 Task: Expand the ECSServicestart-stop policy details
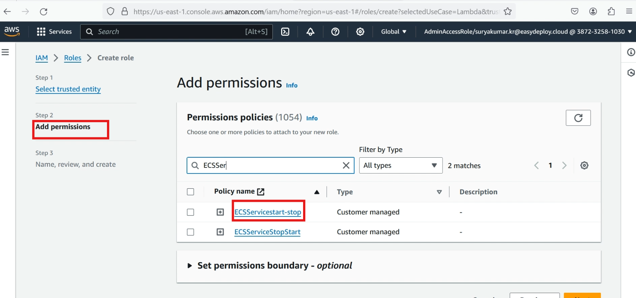click(x=220, y=212)
